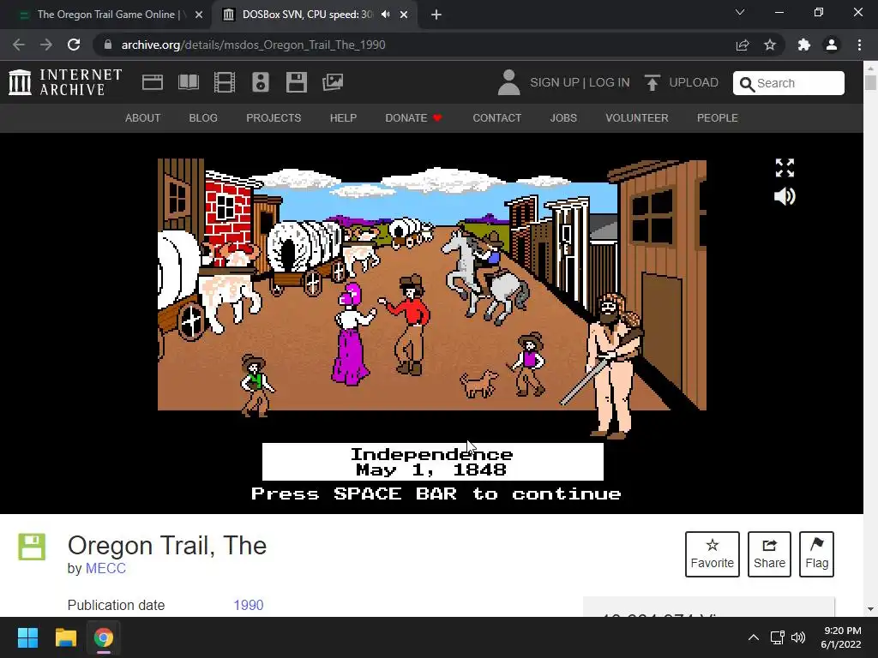
Task: Open the PROJECTS menu item
Action: 274,118
